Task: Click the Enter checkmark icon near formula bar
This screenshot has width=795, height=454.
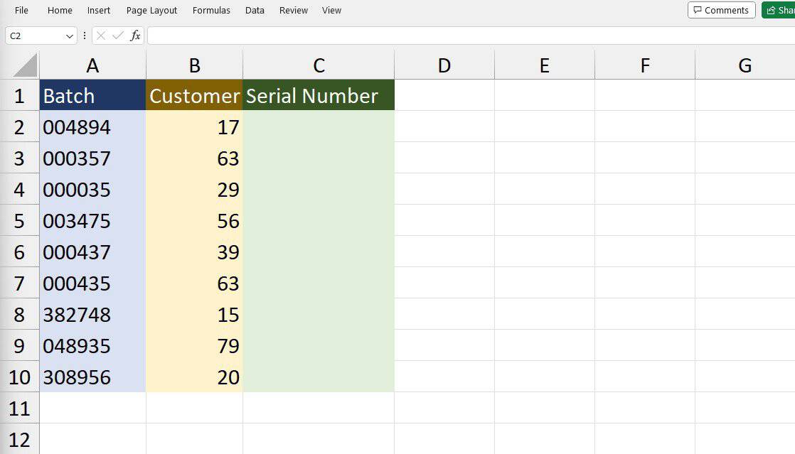Action: (117, 35)
